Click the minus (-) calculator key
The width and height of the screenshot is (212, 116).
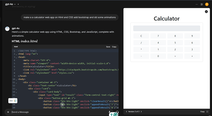pyautogui.click(x=141, y=56)
